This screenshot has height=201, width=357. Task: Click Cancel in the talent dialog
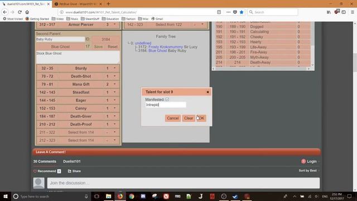(173, 118)
